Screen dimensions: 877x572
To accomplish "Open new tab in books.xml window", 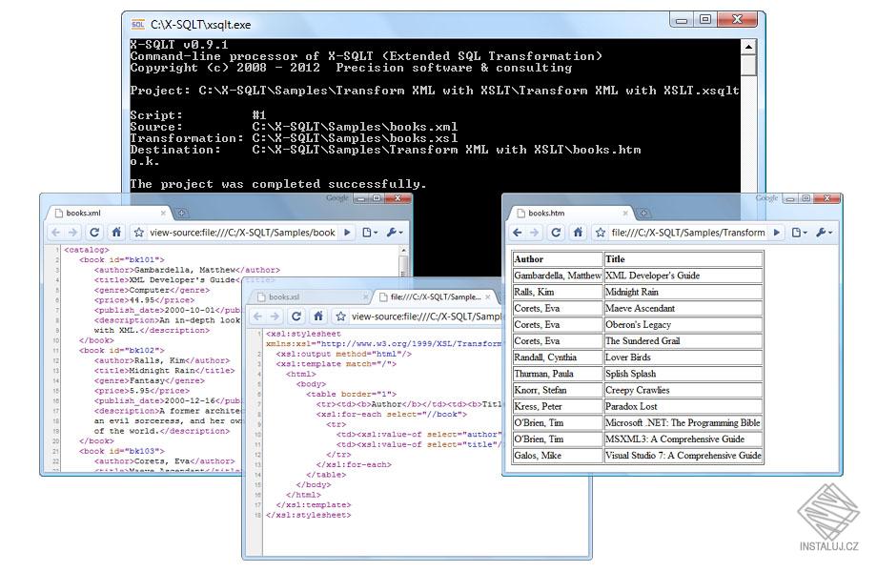I will click(181, 213).
